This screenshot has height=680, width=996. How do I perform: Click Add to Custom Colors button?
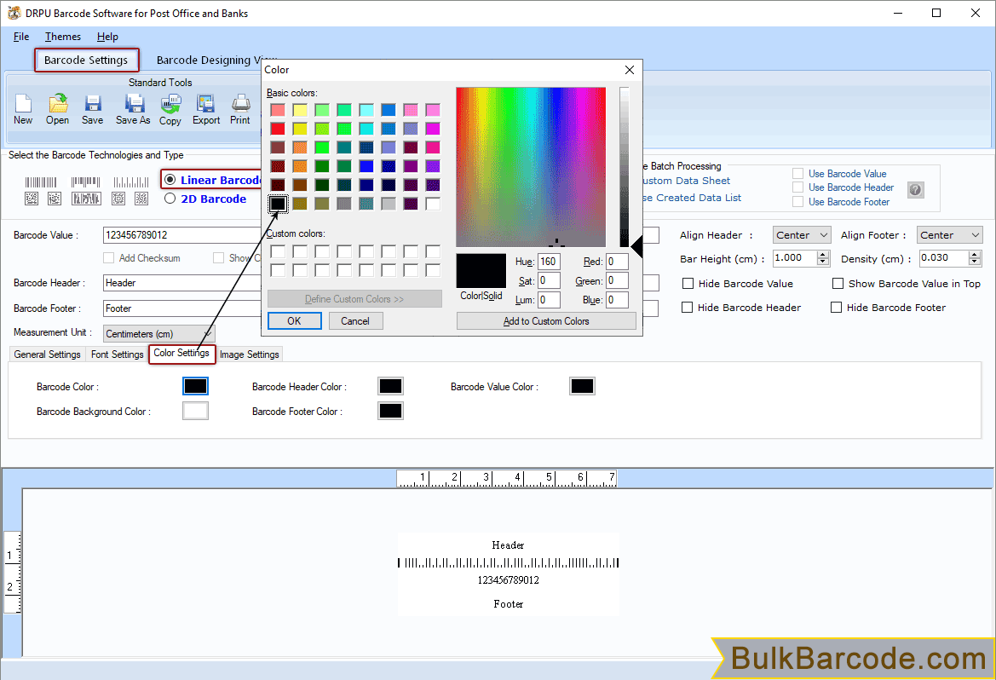[x=546, y=321]
